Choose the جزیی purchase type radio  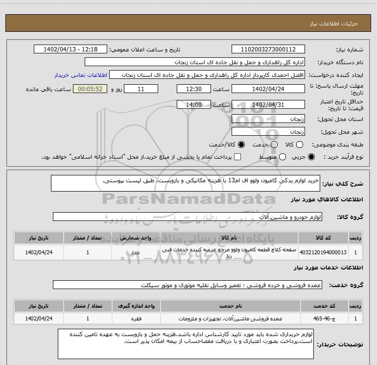tap(311, 157)
